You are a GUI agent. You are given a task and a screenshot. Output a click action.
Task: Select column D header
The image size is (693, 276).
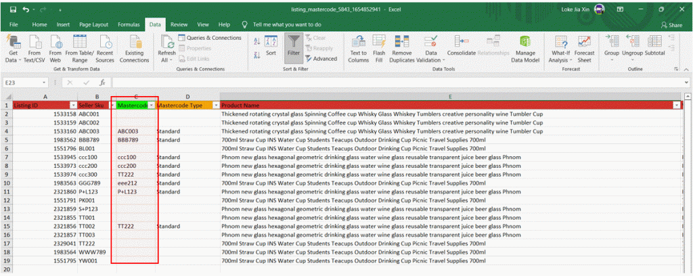pyautogui.click(x=187, y=96)
